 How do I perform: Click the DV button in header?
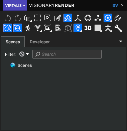[115, 5]
